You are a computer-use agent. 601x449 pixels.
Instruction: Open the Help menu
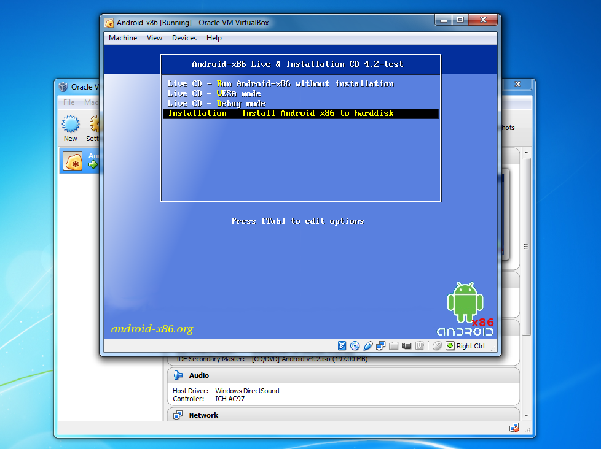pyautogui.click(x=214, y=38)
